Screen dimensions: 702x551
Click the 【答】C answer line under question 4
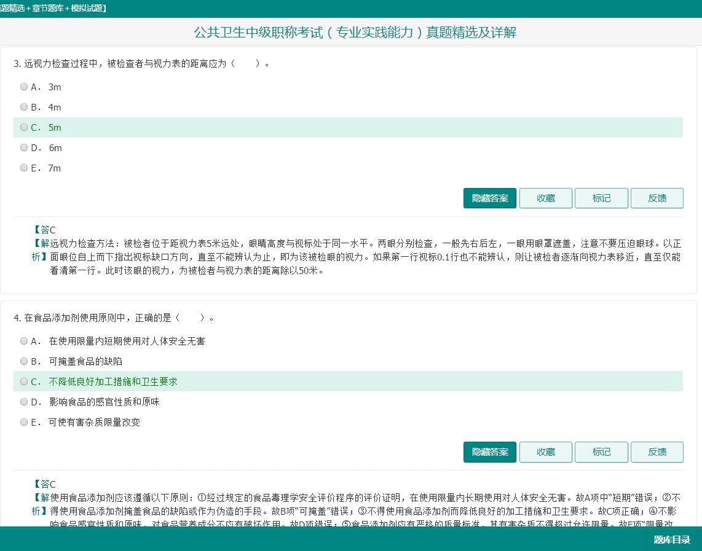(x=44, y=484)
